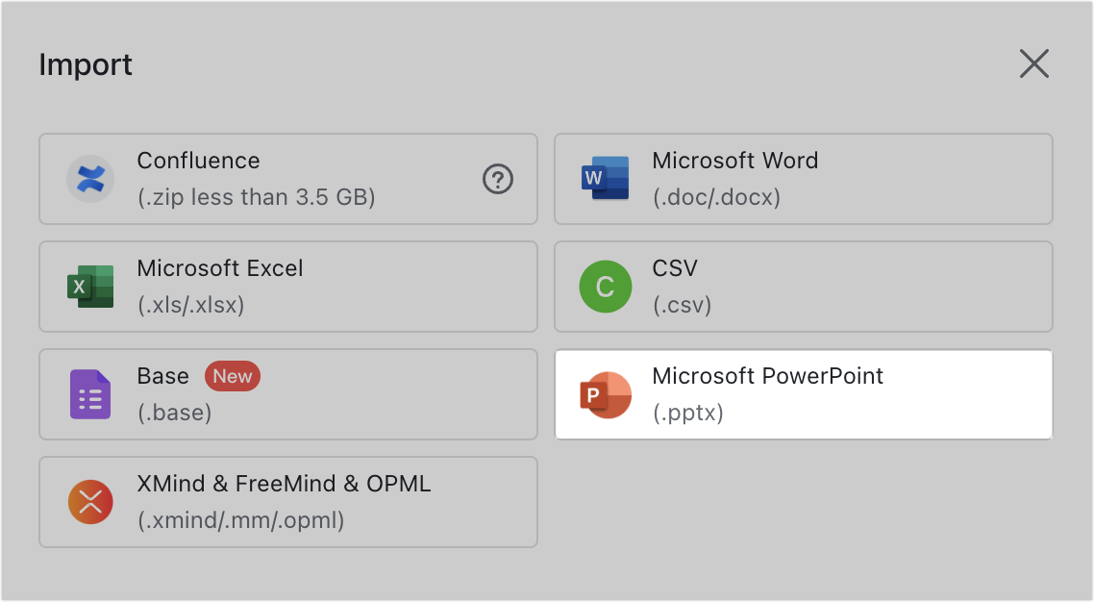Open help for Confluence import
Viewport: 1094px width, 602px height.
(497, 179)
